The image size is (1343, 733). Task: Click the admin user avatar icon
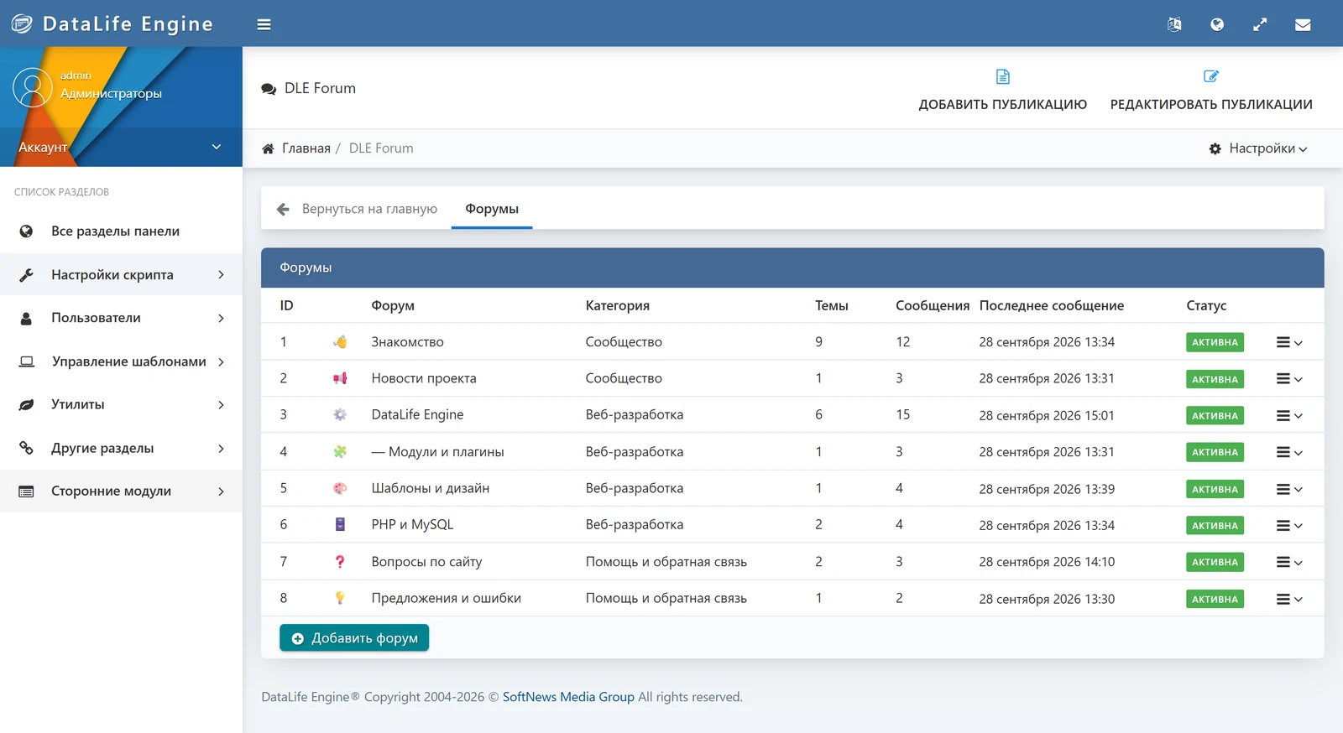click(33, 87)
